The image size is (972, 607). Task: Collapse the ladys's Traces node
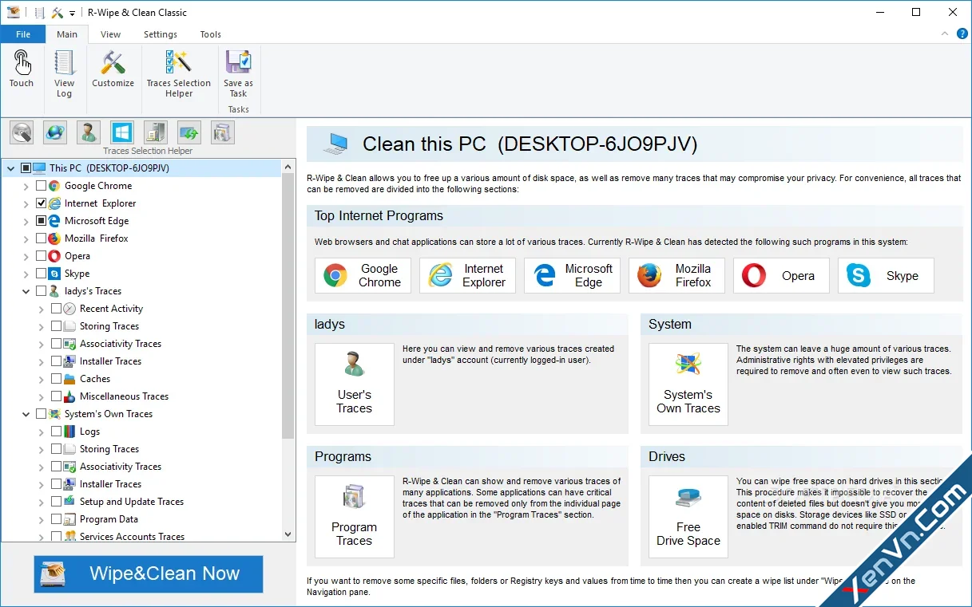[x=26, y=291]
